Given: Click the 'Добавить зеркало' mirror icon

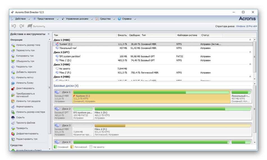Looking at the screenshot, I should click(x=13, y=72).
